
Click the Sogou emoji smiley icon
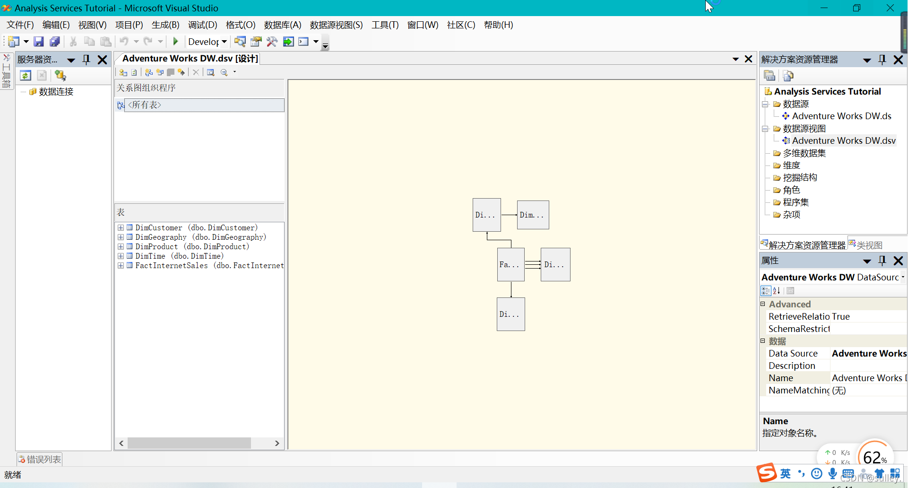coord(816,473)
